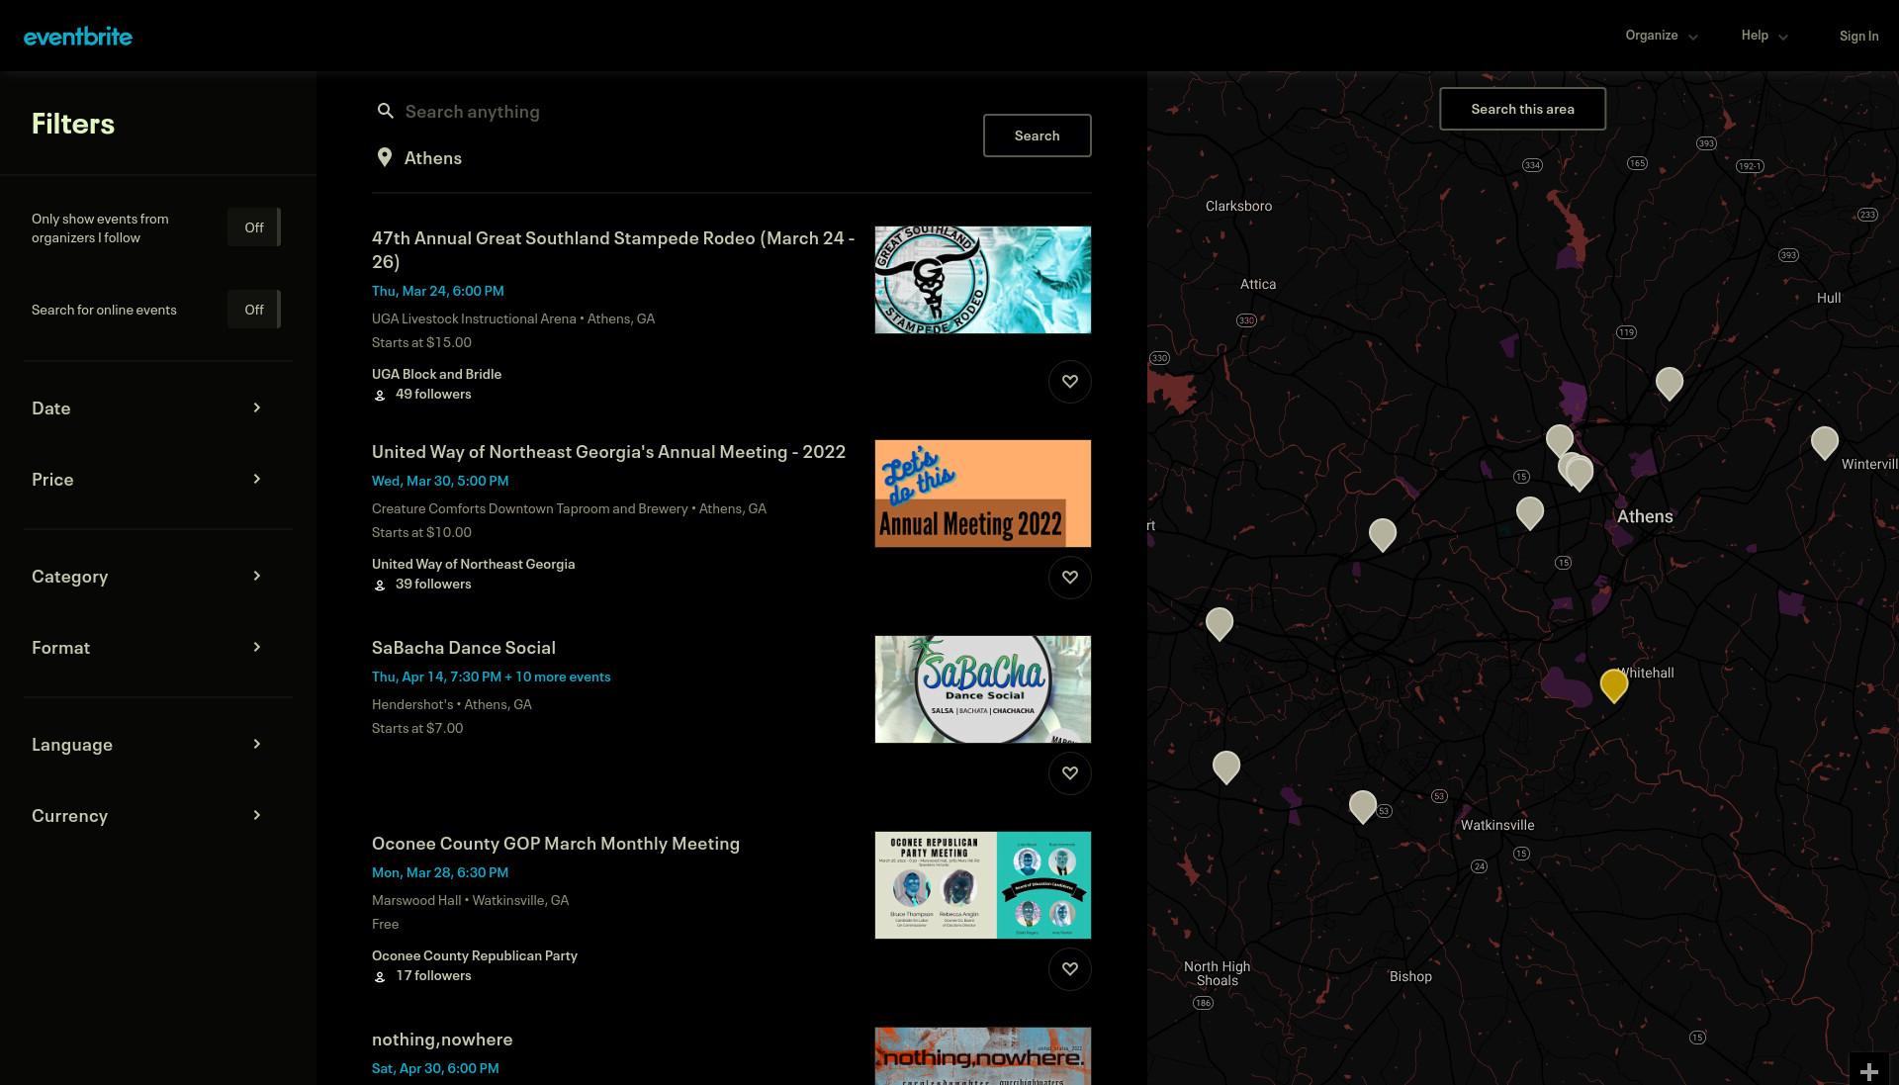1899x1085 pixels.
Task: Click follower icon under United Way of Northeast Georgia
Action: 380,585
